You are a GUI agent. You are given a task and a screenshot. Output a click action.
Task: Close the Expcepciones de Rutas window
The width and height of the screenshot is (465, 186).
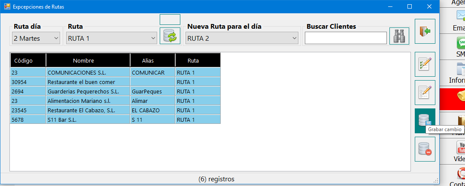tap(429, 6)
